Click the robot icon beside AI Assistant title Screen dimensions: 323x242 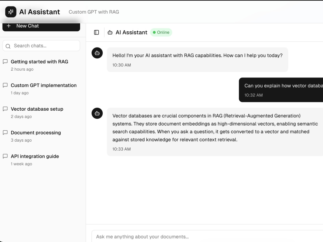coord(110,33)
